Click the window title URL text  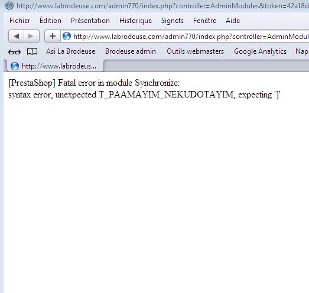click(x=162, y=6)
